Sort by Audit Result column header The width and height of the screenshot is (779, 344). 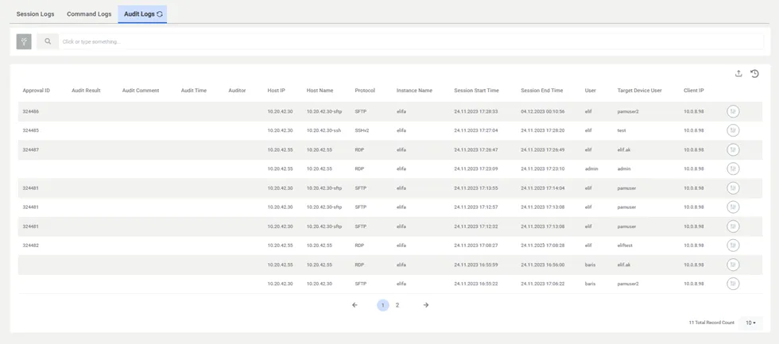(86, 91)
